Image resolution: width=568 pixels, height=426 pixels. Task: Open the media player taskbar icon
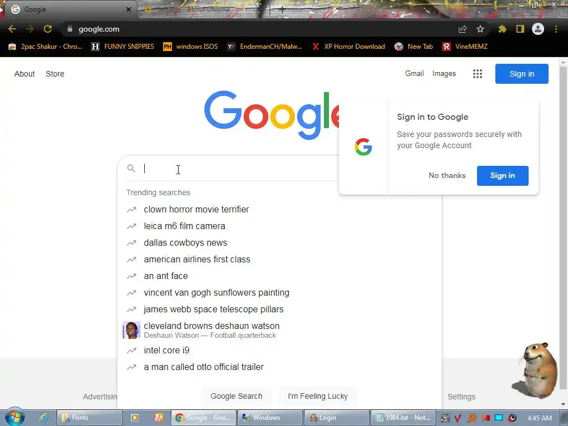134,418
